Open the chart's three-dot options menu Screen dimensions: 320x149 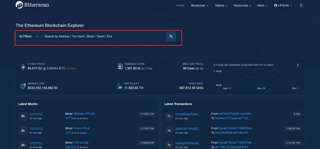tap(297, 65)
